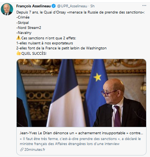Click the -Navalny line of the tweet
Image resolution: width=150 pixels, height=157 pixels.
coord(24,33)
